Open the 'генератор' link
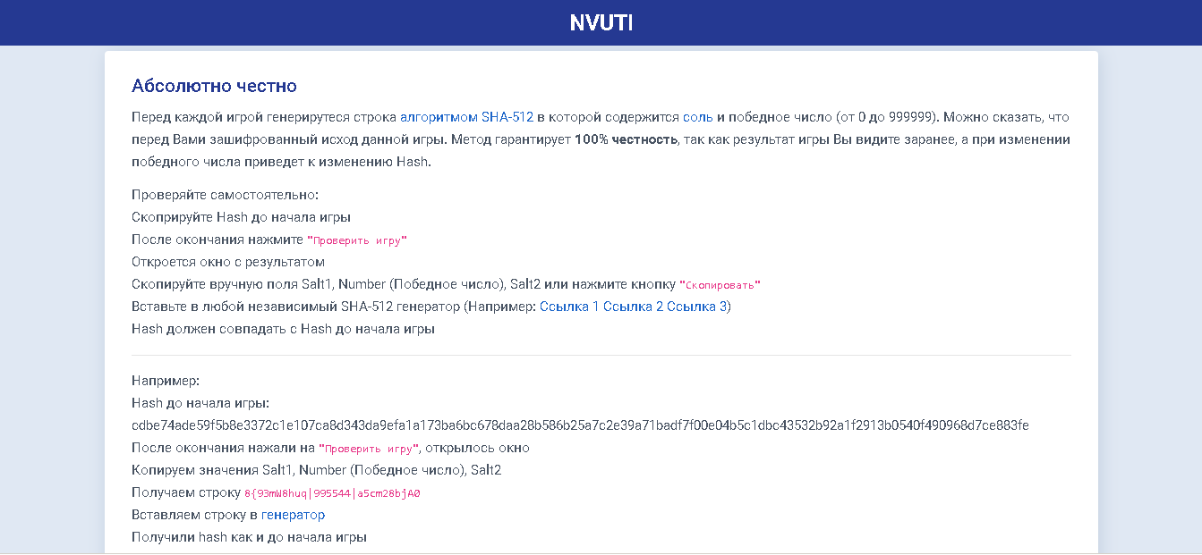 point(293,515)
